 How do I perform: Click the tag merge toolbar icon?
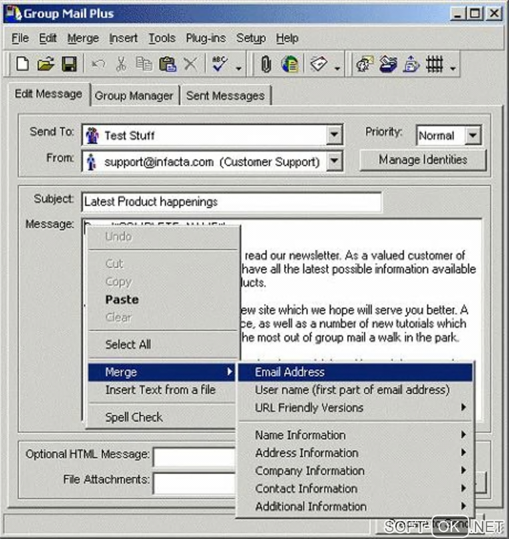coord(318,64)
